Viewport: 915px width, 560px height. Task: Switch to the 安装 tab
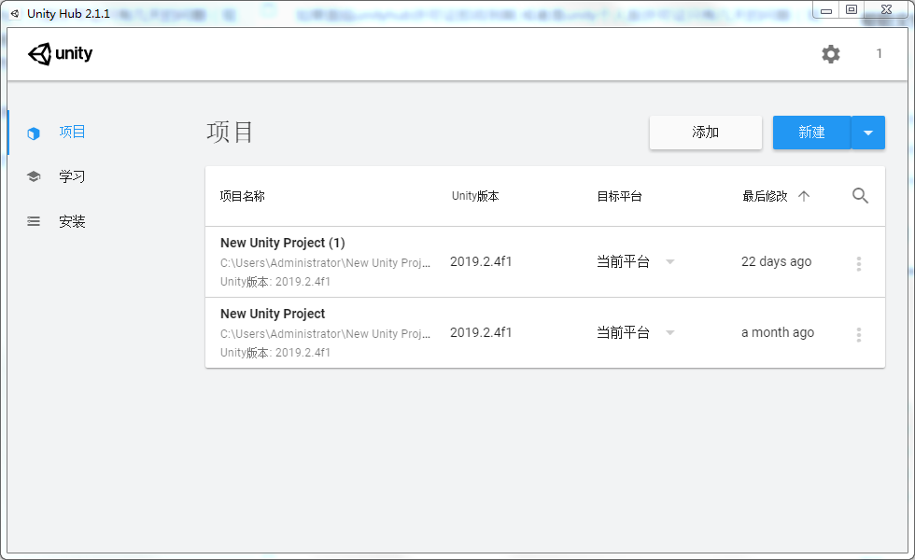[x=72, y=221]
